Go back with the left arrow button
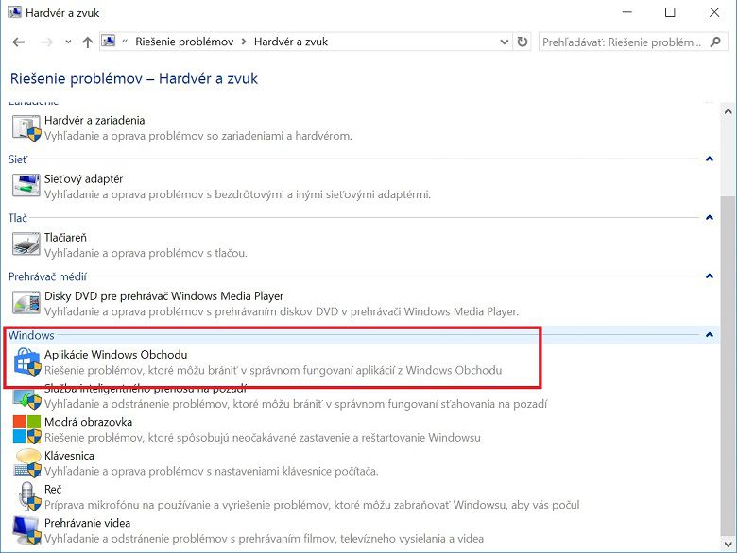Screen dimensions: 738x553 click(x=18, y=42)
